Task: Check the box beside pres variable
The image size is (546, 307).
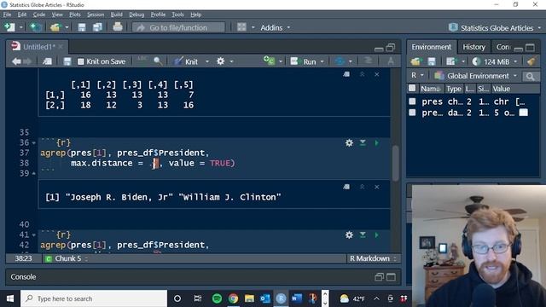Action: coord(412,101)
